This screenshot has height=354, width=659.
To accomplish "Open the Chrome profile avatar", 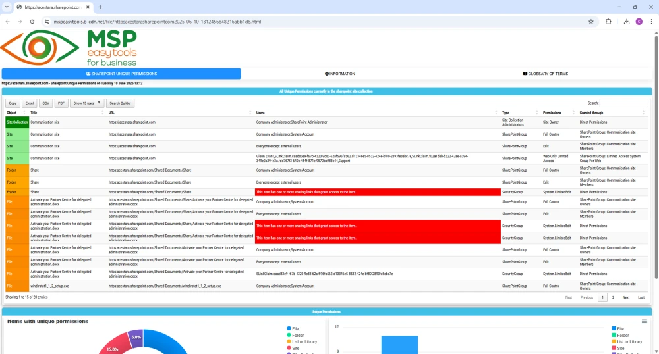I will (639, 22).
